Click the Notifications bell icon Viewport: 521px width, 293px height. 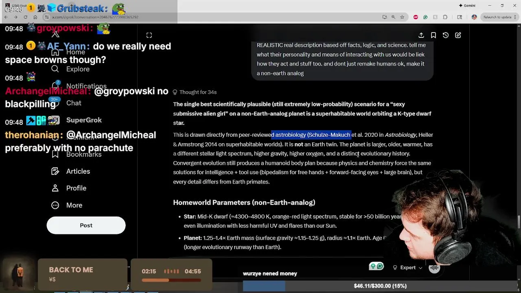point(55,86)
